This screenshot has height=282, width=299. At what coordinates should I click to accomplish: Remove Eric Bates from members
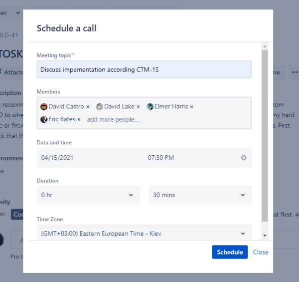[x=79, y=119]
